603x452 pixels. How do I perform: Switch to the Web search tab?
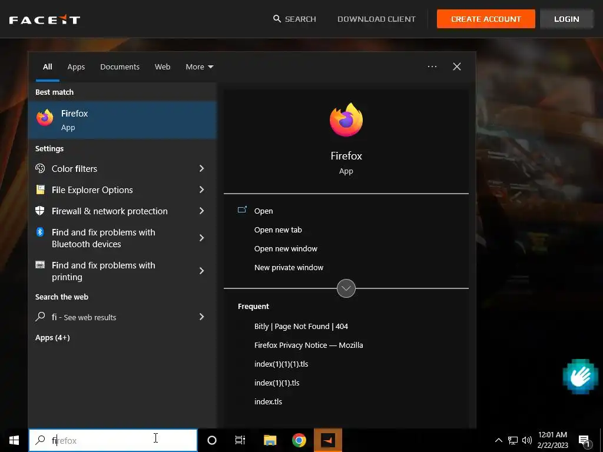[x=163, y=67]
